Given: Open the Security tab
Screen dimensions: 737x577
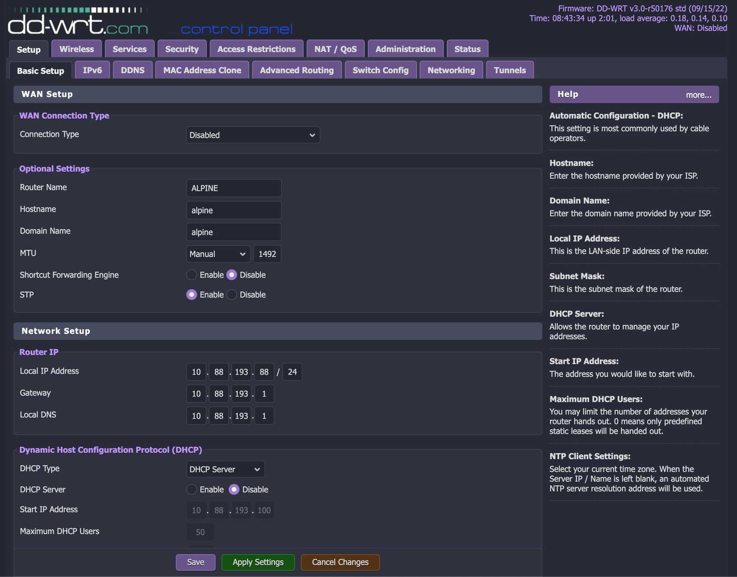Looking at the screenshot, I should (182, 49).
